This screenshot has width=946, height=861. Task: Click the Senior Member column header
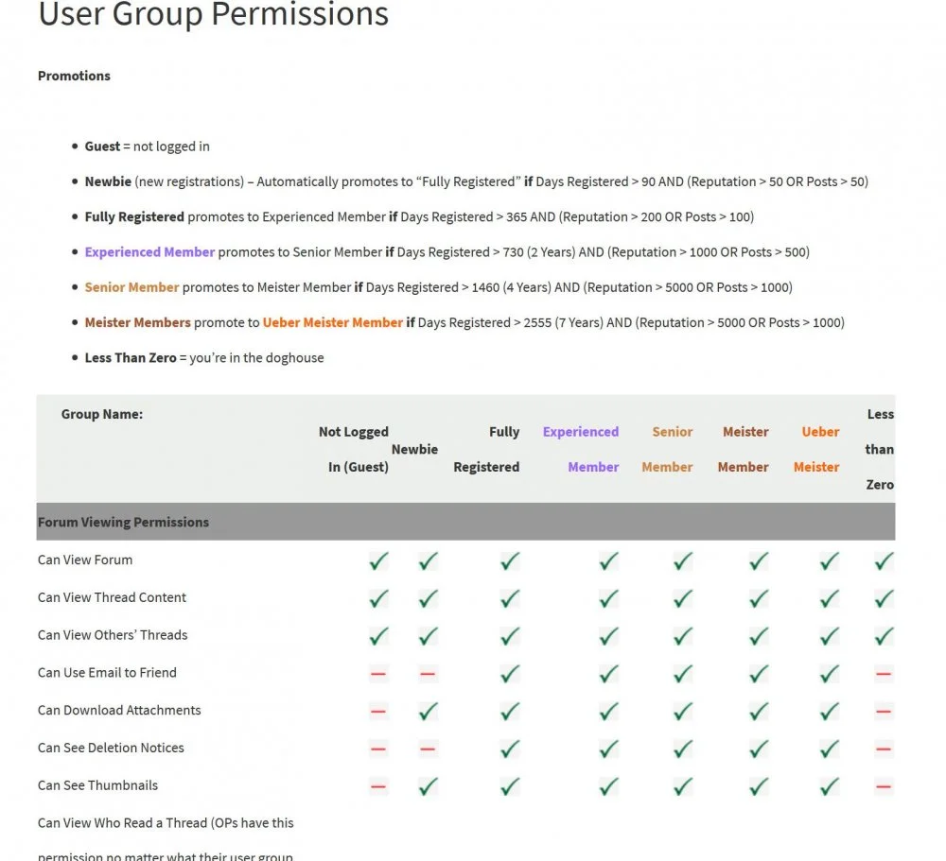(x=667, y=449)
